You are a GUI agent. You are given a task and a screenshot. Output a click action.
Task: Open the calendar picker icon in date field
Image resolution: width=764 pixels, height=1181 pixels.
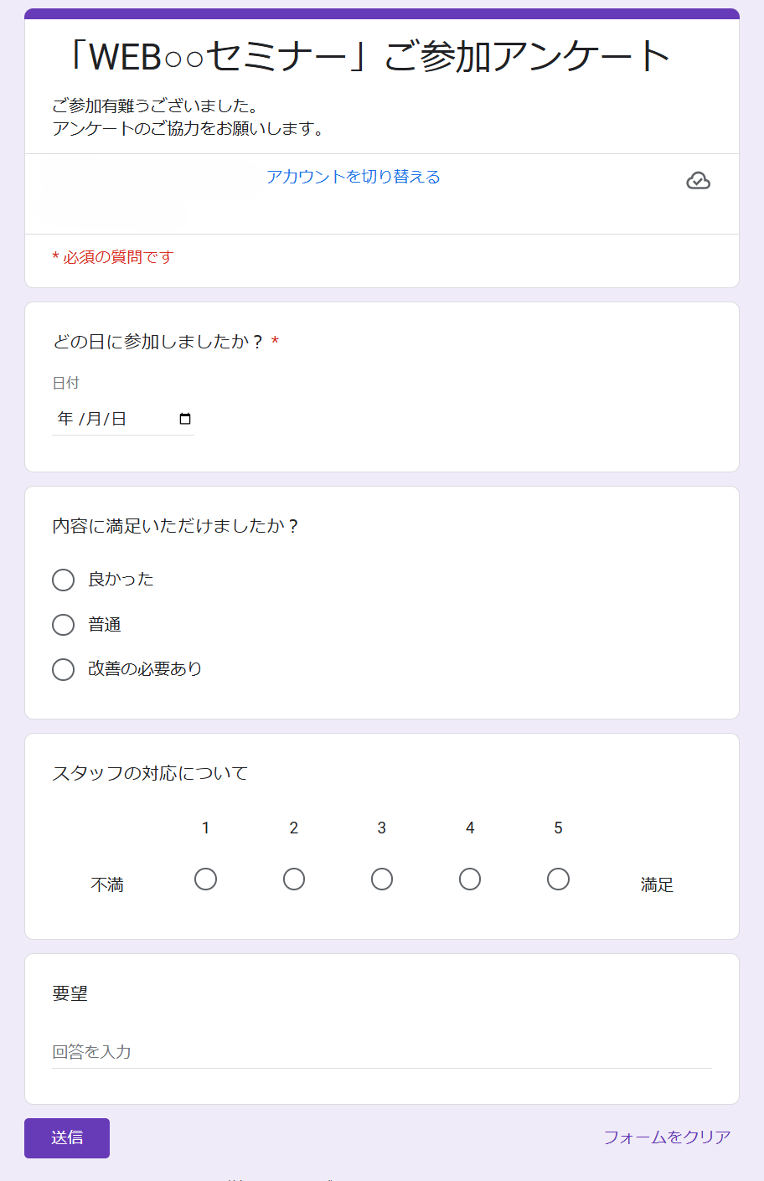(185, 419)
